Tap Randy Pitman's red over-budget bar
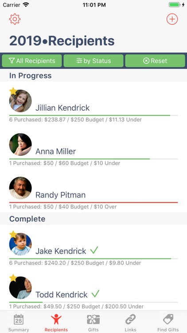Viewport: 187px width, 333px height. (x=93, y=202)
